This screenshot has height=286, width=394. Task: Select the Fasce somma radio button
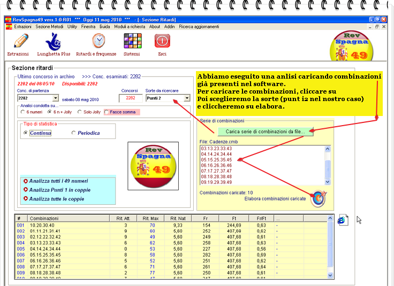(107, 112)
